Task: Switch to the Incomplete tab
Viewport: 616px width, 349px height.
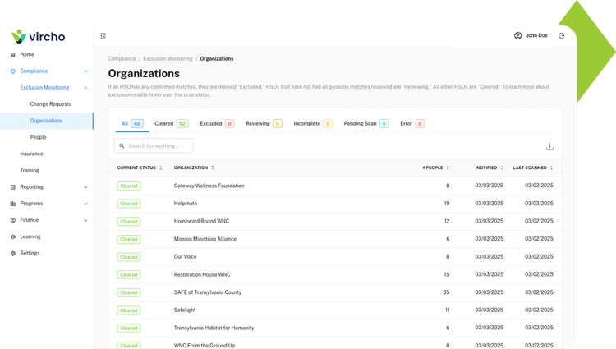Action: pos(313,124)
